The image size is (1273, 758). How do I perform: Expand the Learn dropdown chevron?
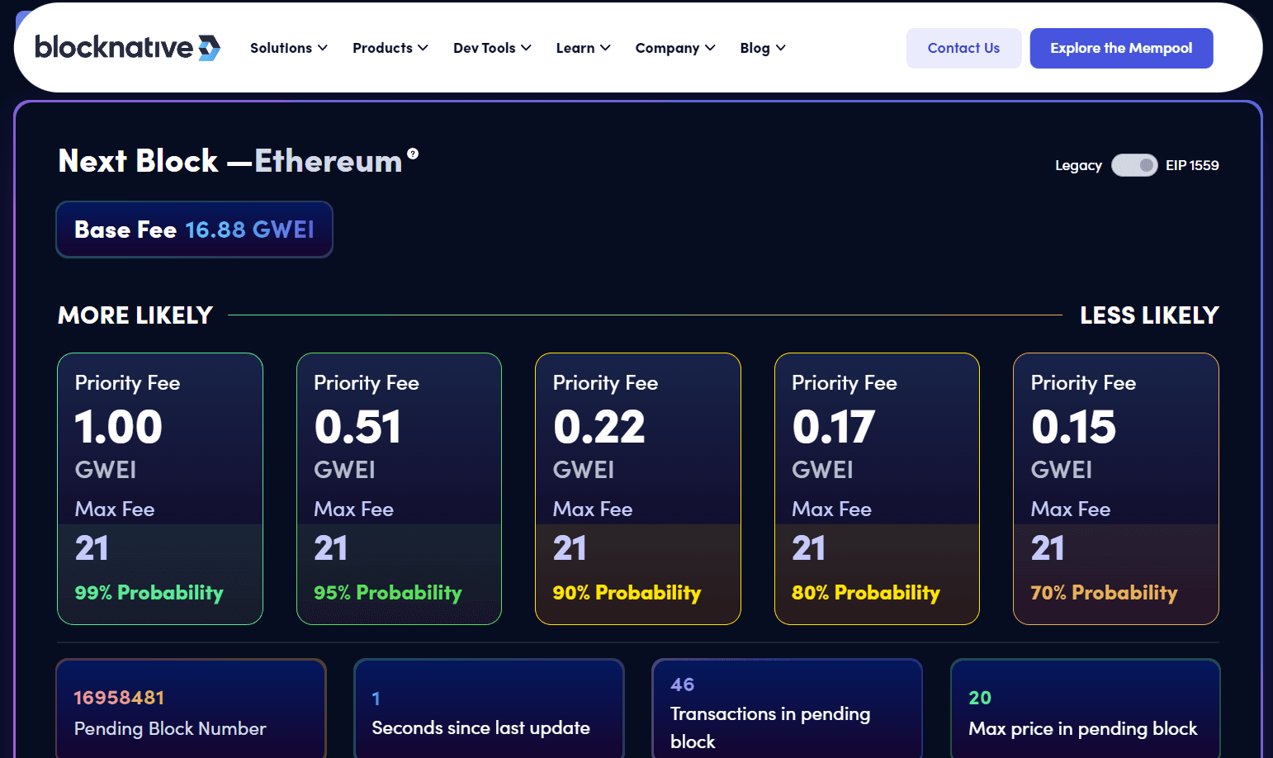click(x=605, y=48)
